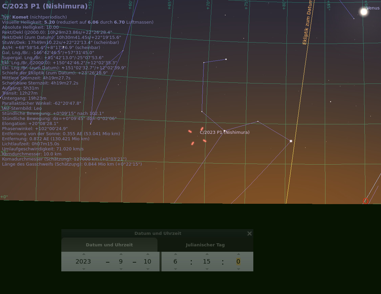This screenshot has height=294, width=381.
Task: Decrease the year with the down arrow
Action: coord(84,269)
